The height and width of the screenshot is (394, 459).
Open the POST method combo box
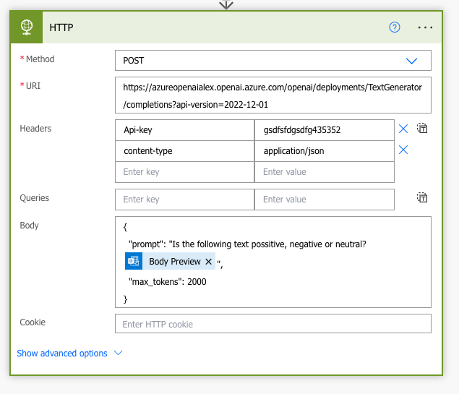[x=260, y=61]
